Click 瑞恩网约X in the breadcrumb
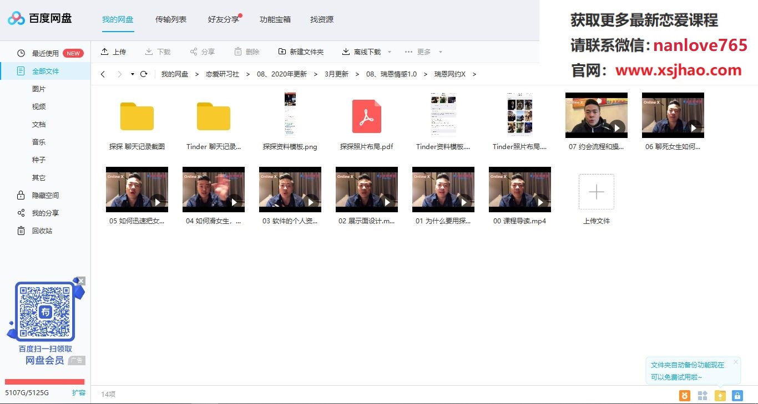Screen dimensions: 758x404 (x=449, y=74)
